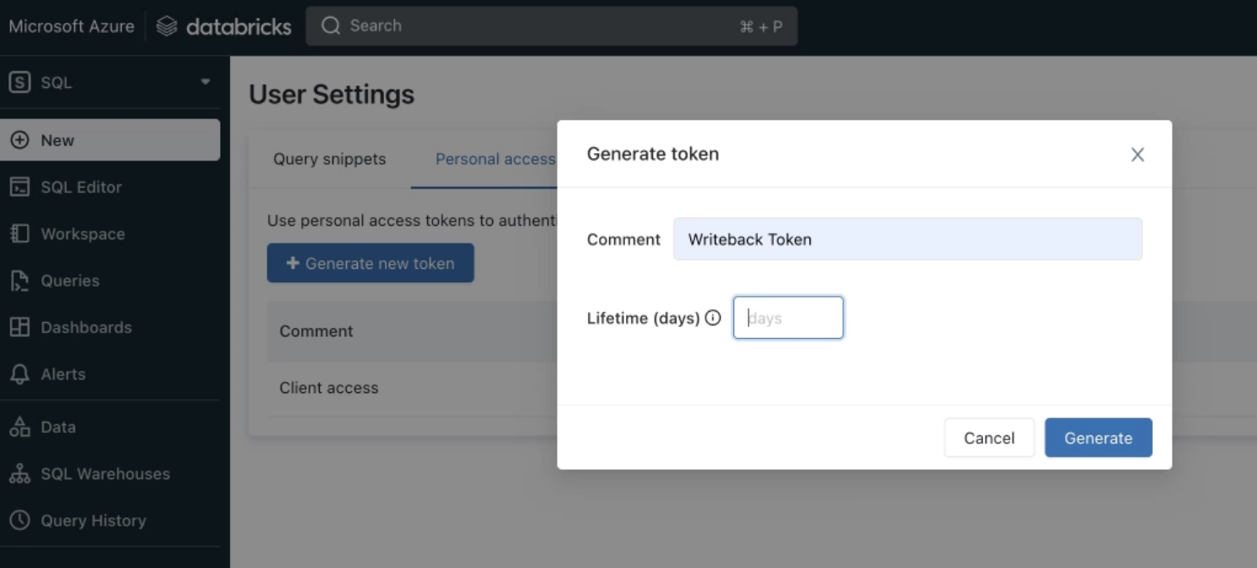Click the top Search bar
This screenshot has width=1257, height=568.
(x=551, y=26)
